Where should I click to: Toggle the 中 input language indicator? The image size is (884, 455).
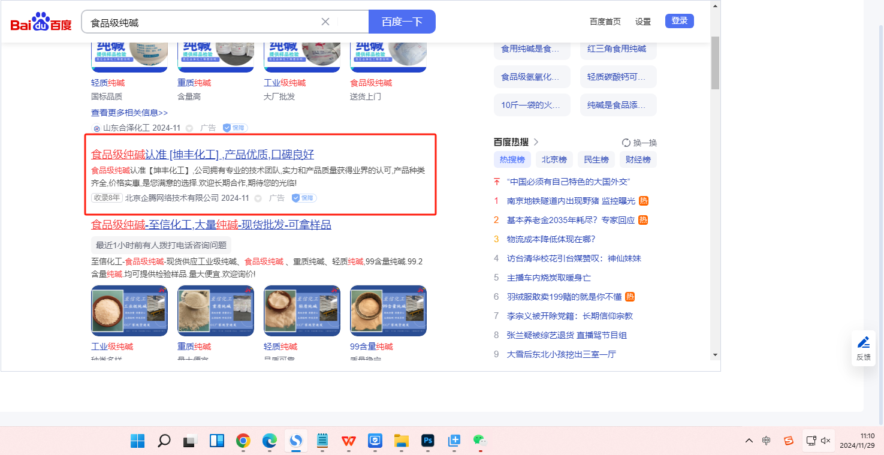(767, 441)
